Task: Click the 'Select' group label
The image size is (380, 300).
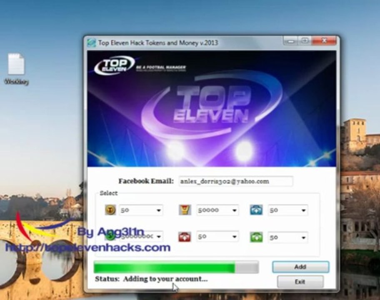Action: (x=109, y=193)
